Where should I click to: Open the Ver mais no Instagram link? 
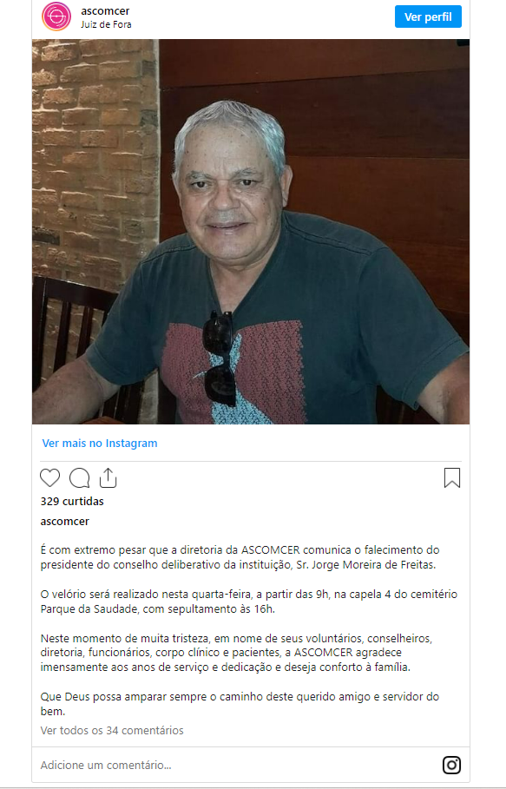point(100,443)
